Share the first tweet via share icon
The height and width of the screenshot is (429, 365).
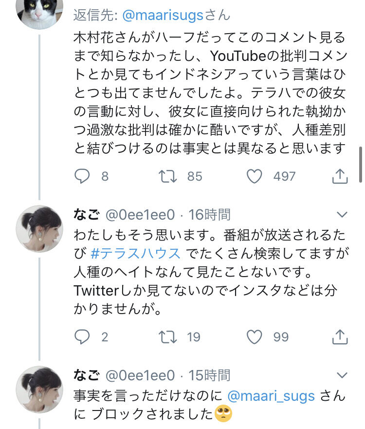[340, 176]
